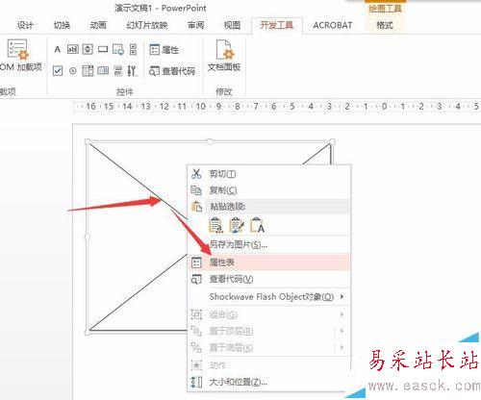The height and width of the screenshot is (400, 481).
Task: Switch to the Transitions tab
Action: tap(62, 25)
